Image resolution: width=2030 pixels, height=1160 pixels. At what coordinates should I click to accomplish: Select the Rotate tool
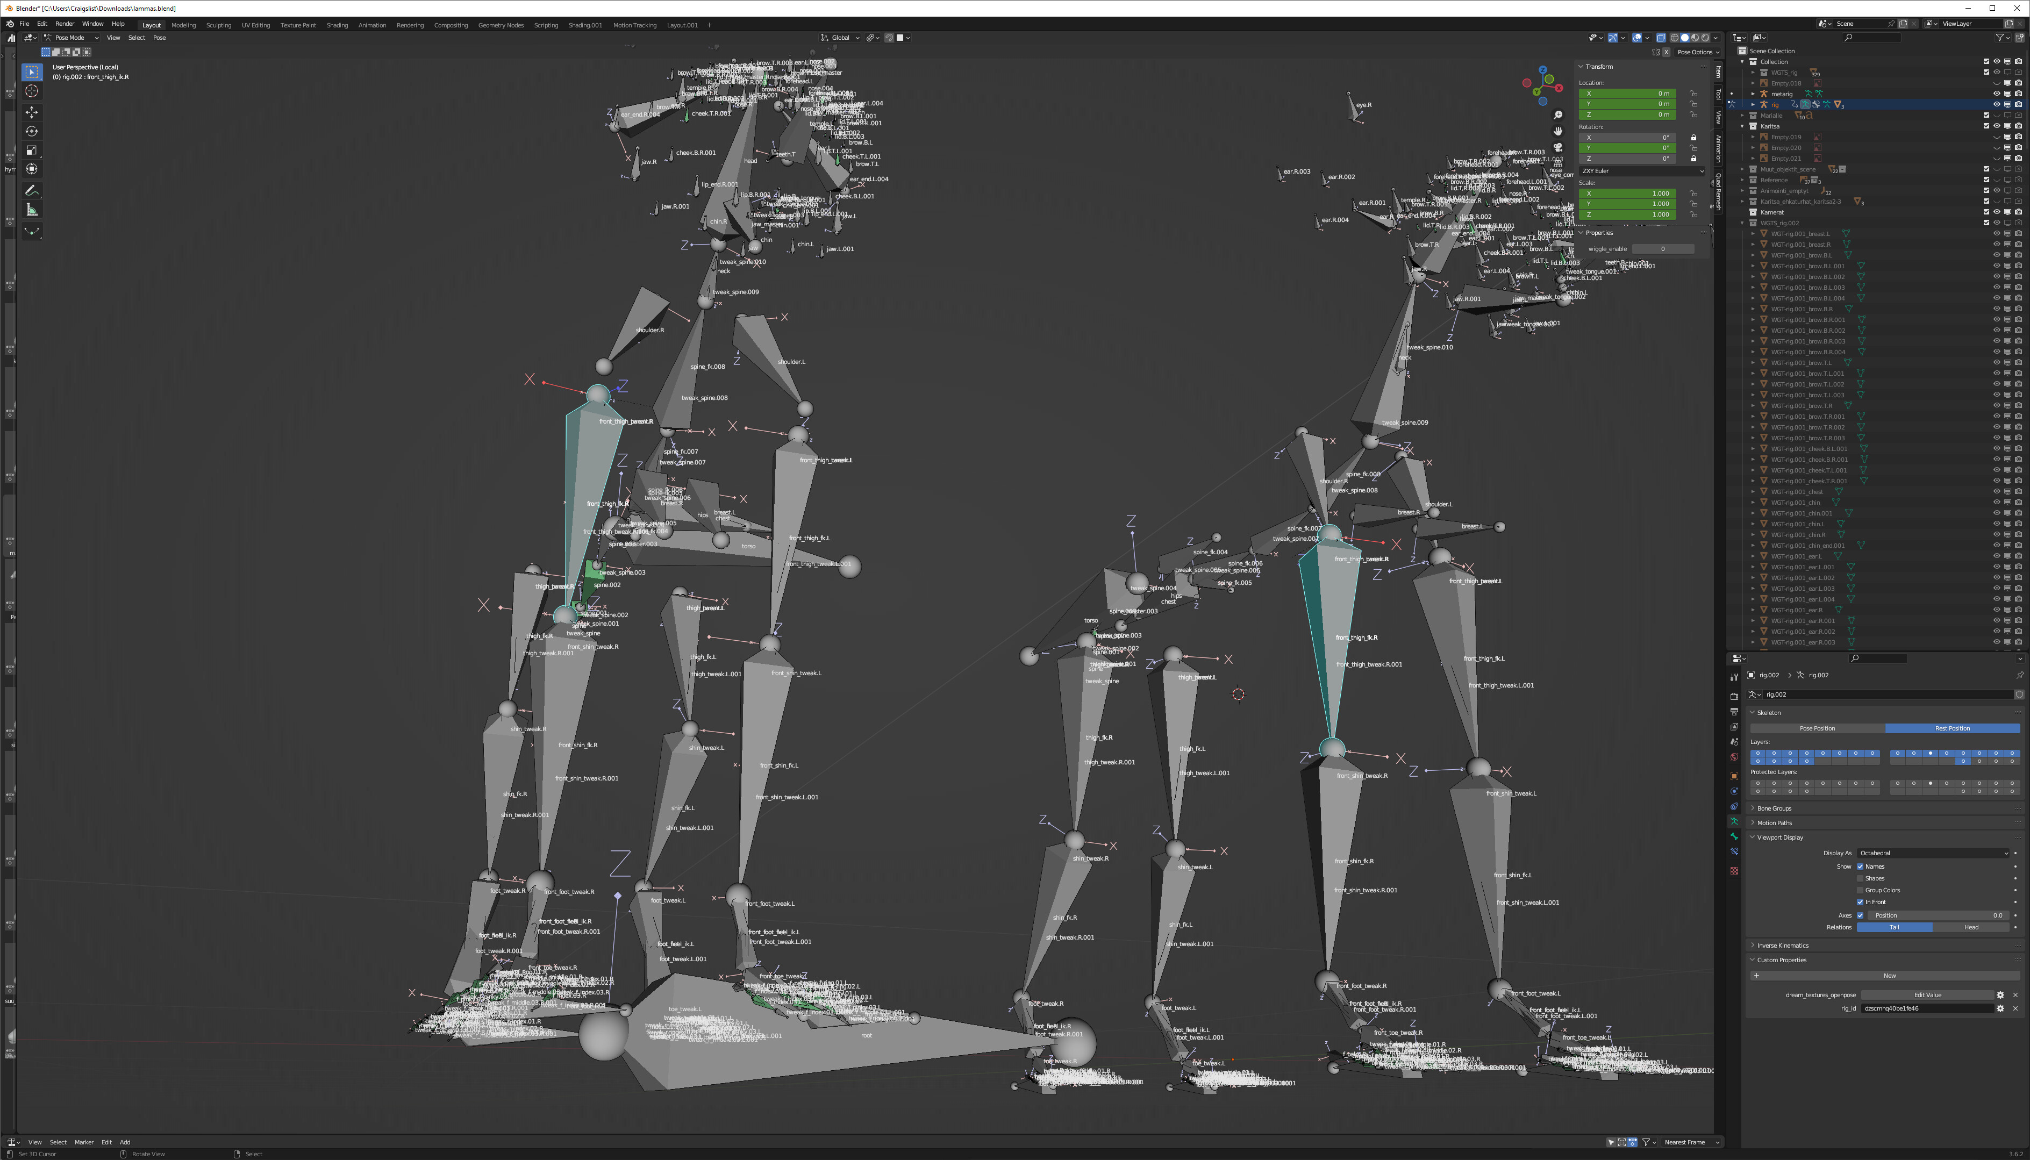click(32, 132)
